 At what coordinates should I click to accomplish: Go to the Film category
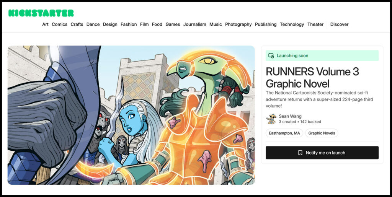tap(144, 24)
